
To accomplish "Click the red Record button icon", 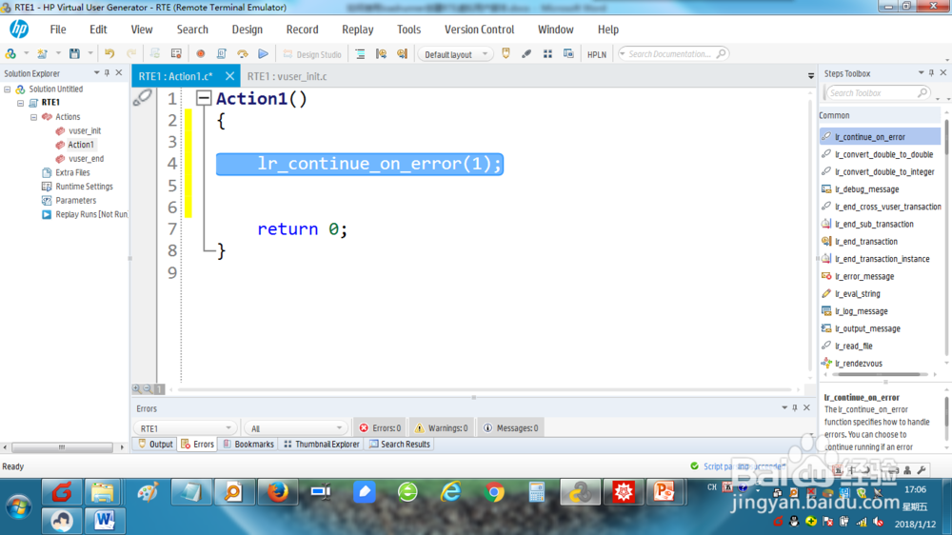I will (200, 54).
